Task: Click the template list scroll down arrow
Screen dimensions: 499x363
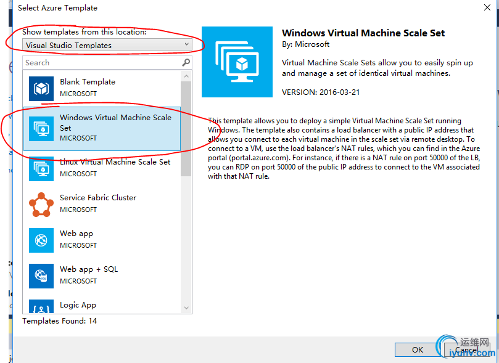Action: pos(186,308)
